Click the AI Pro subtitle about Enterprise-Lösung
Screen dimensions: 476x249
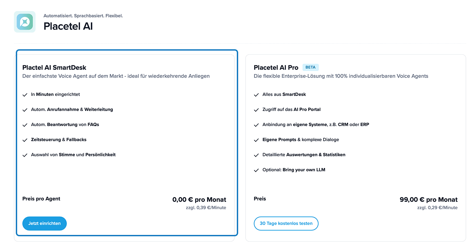341,76
